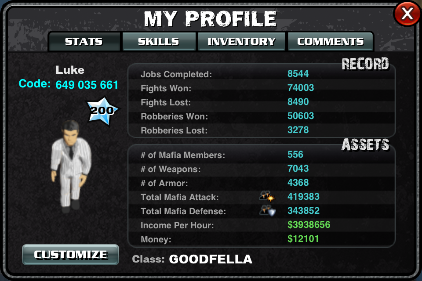Select the player code 649 035 661

click(x=87, y=85)
